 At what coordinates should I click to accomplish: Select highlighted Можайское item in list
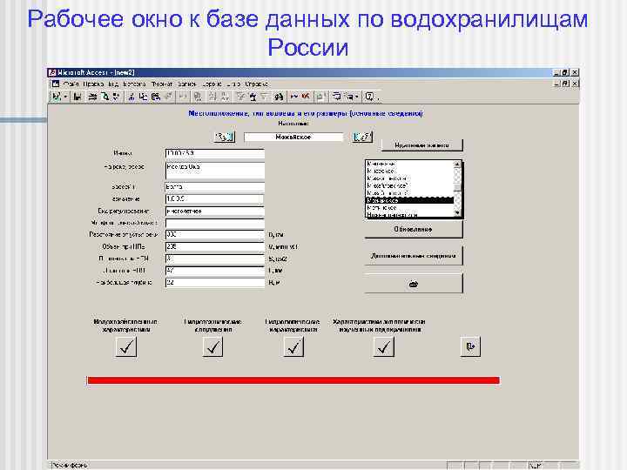pos(409,200)
